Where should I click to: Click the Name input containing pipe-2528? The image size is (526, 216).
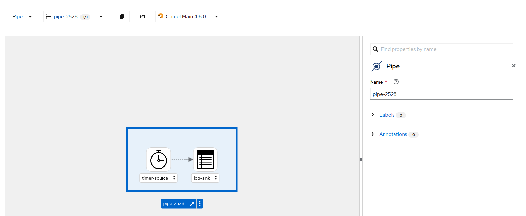[x=441, y=94]
